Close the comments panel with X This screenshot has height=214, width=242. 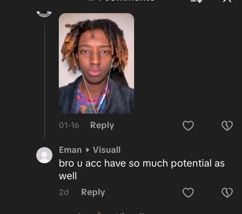[227, 1]
